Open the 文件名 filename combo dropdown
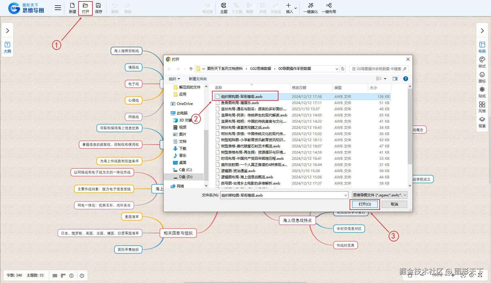Image resolution: width=491 pixels, height=283 pixels. tap(346, 195)
